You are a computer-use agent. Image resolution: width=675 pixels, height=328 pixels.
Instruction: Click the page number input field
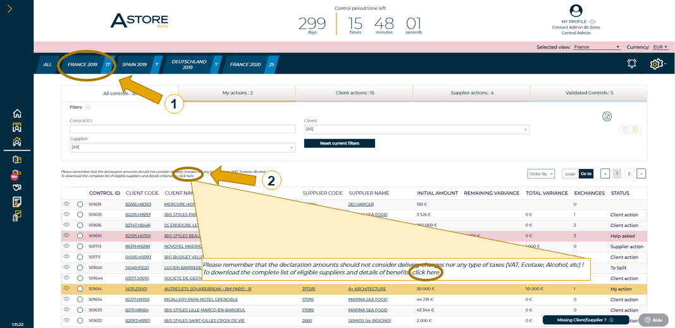point(571,174)
